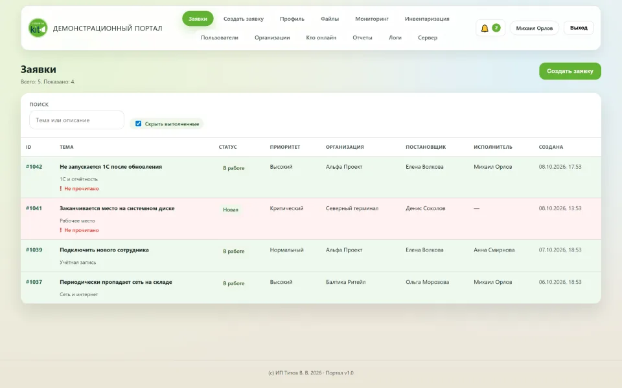Click assignee Анна Смирнова
This screenshot has height=388, width=622.
[x=494, y=250]
